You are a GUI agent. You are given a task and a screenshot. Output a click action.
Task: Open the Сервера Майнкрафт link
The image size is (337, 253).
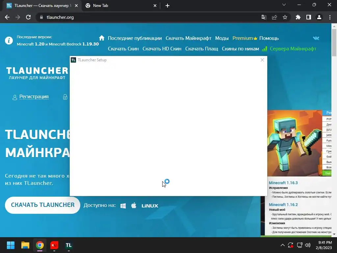[293, 49]
